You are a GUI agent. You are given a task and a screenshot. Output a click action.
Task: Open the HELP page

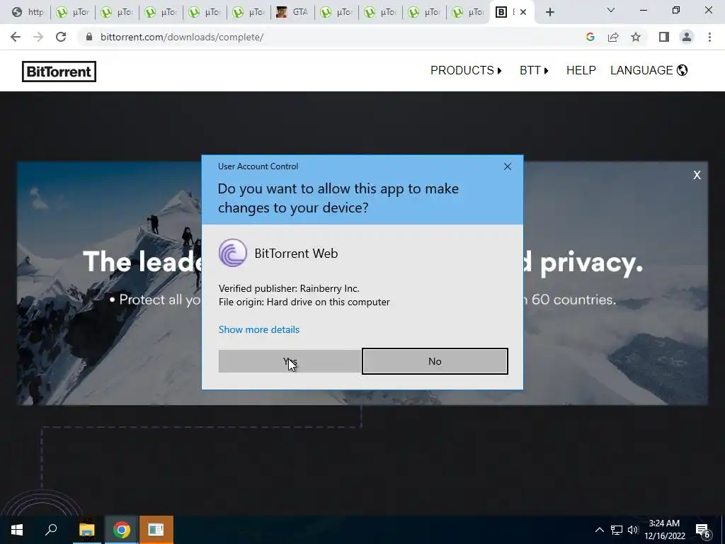click(x=581, y=70)
